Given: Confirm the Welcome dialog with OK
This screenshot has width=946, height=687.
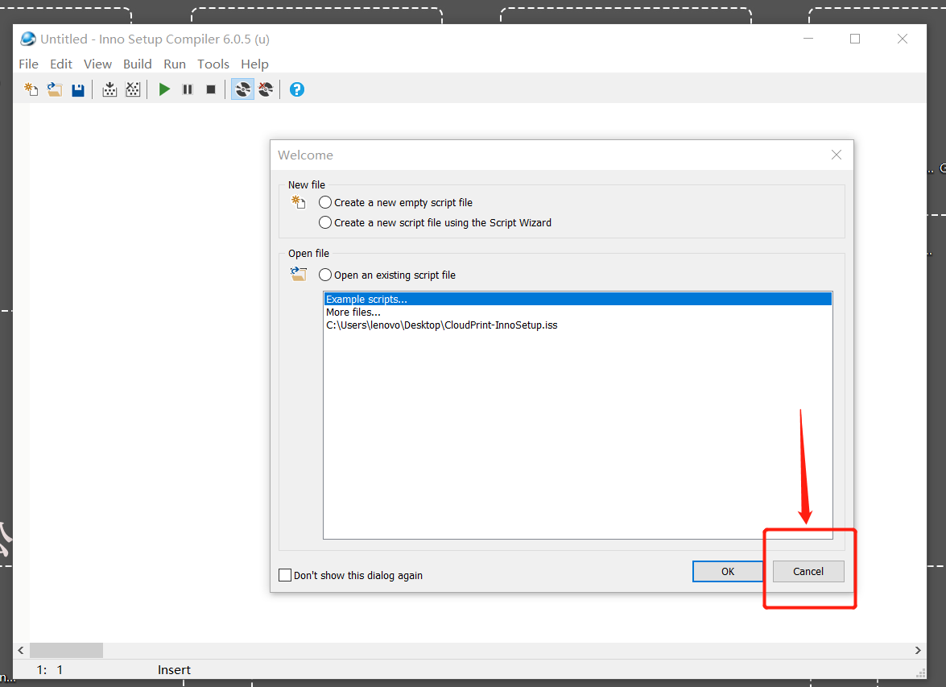Looking at the screenshot, I should 728,571.
